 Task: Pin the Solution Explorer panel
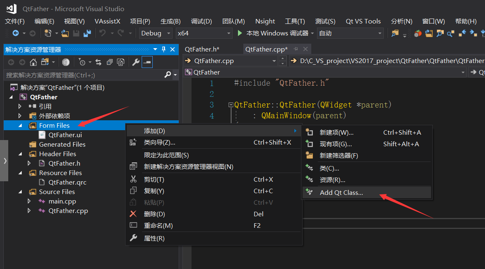tap(163, 49)
